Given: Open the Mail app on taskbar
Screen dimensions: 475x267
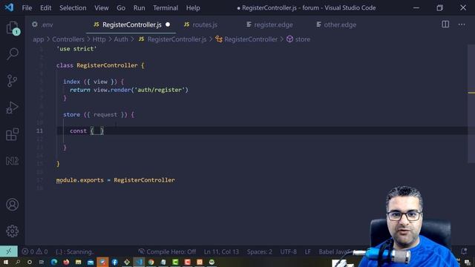Looking at the screenshot, I should coord(91,262).
